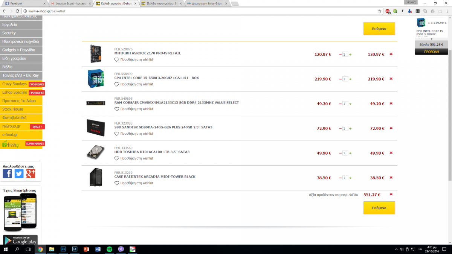Increase Intel i5-6500 CPU quantity
Viewport: 452px width, 254px height.
click(x=350, y=79)
